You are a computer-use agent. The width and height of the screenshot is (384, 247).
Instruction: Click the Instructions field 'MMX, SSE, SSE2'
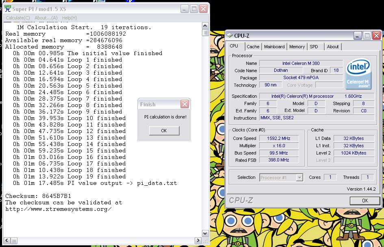pyautogui.click(x=317, y=118)
